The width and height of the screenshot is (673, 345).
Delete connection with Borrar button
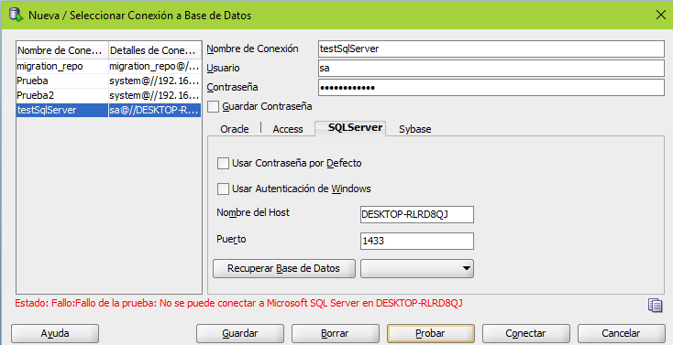pyautogui.click(x=335, y=333)
